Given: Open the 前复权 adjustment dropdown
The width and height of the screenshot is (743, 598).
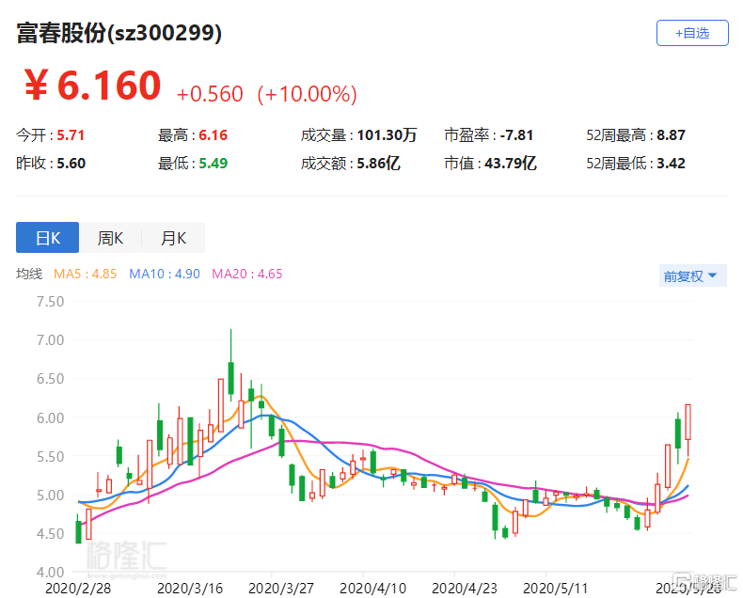Looking at the screenshot, I should 692,275.
